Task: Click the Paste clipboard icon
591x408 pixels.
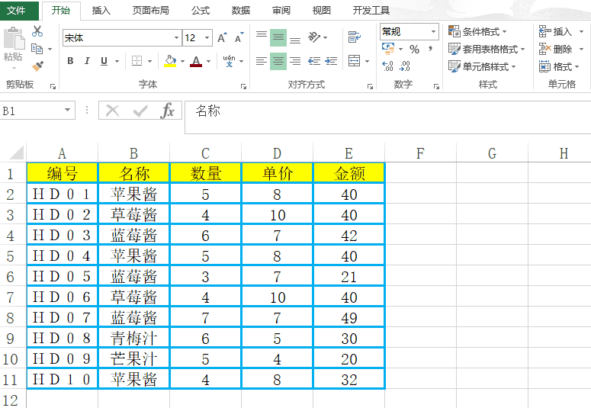Action: point(14,38)
